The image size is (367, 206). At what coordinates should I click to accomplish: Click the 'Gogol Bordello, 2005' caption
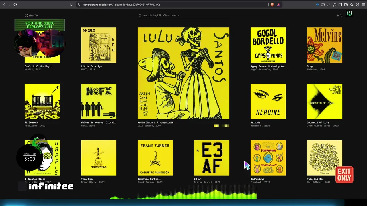tap(264, 70)
